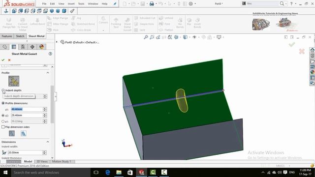Open the DimXpertManager tab icon

[x=32, y=47]
